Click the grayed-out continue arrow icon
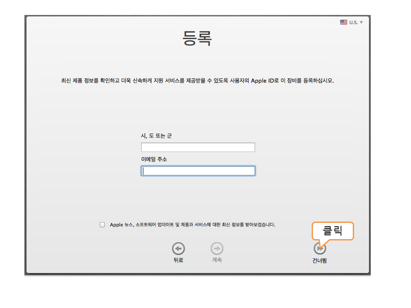Screen dimensions: 411x308 point(217,249)
